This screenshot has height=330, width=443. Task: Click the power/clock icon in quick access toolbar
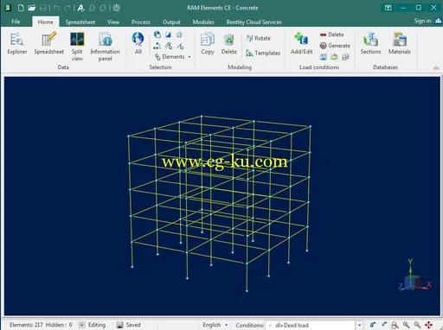tap(117, 8)
